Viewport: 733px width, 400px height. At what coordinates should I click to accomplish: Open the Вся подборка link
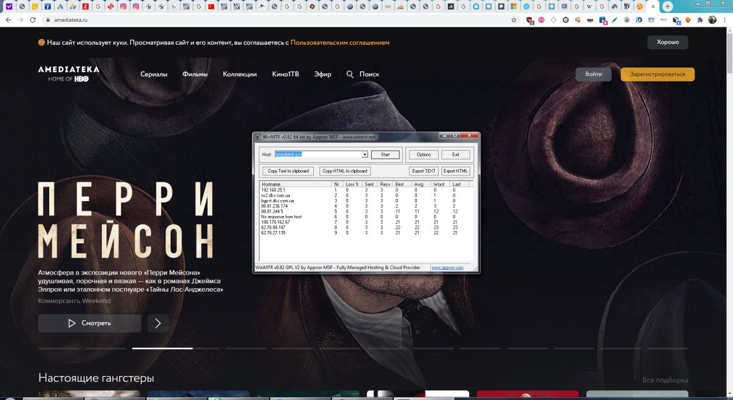[x=665, y=380]
